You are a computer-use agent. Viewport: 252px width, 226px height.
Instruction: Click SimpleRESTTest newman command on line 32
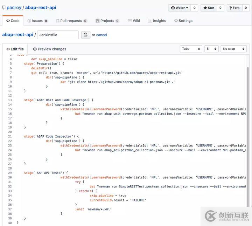click(x=168, y=186)
